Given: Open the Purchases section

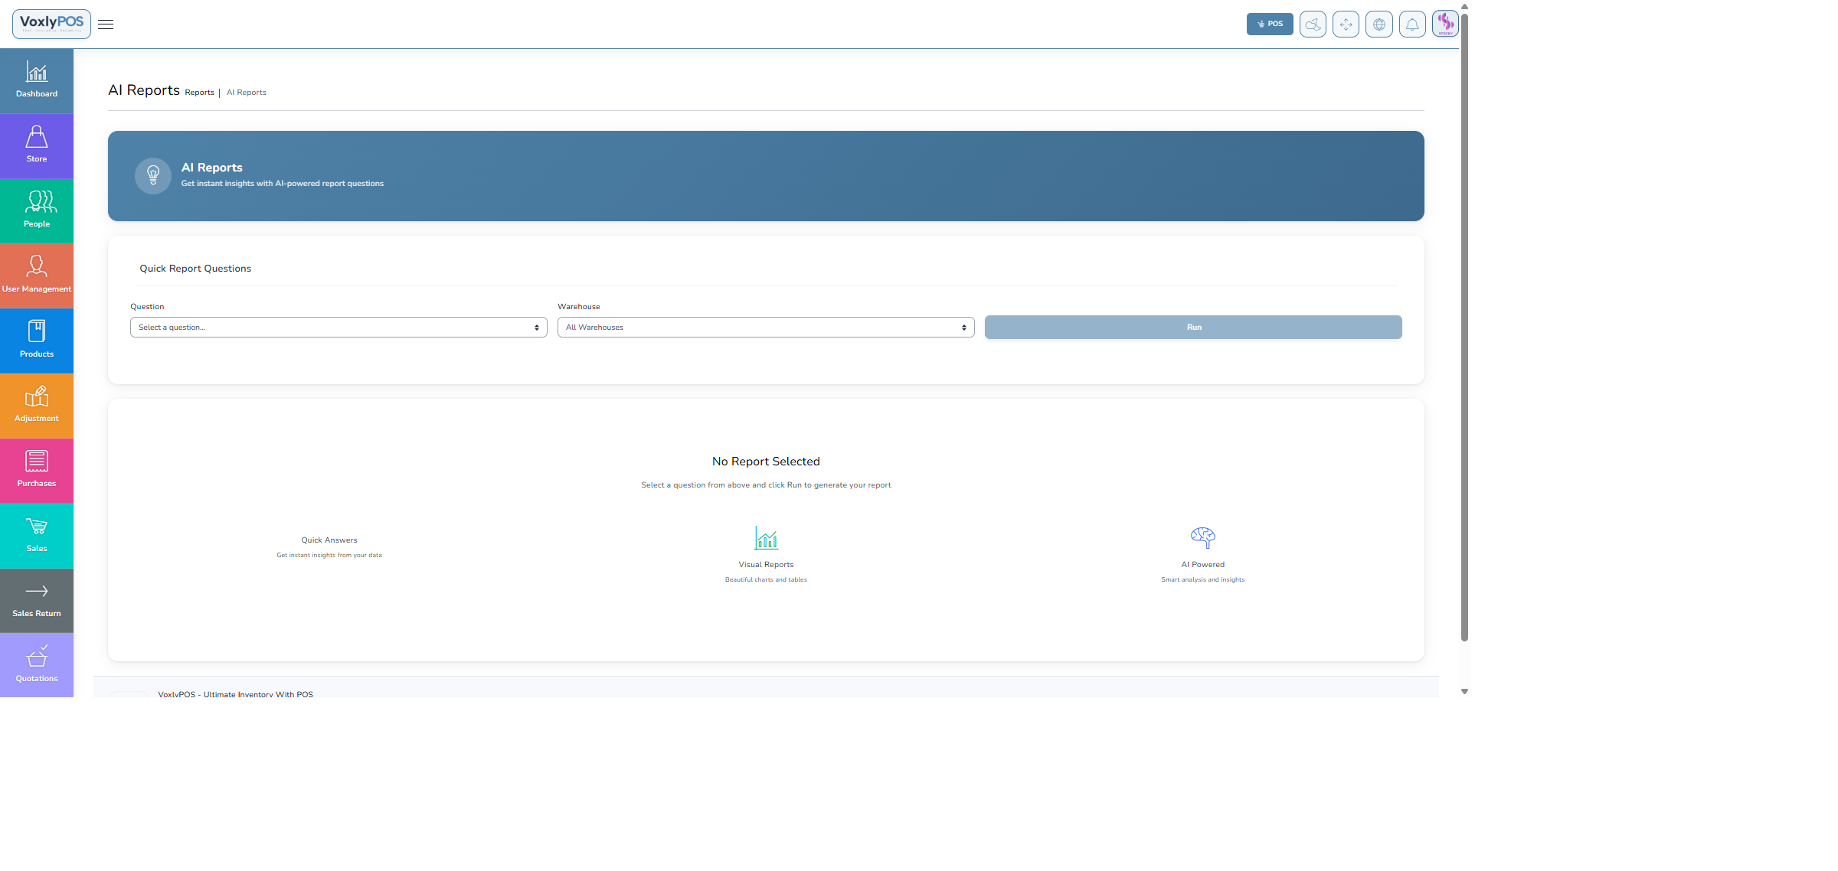Looking at the screenshot, I should click(37, 469).
